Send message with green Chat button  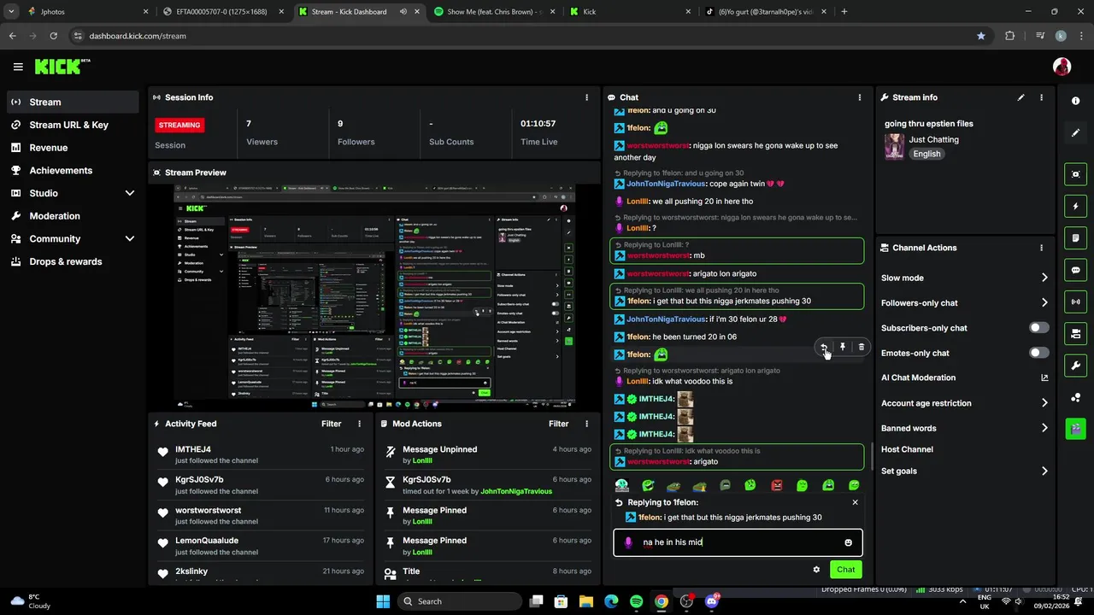[845, 570]
